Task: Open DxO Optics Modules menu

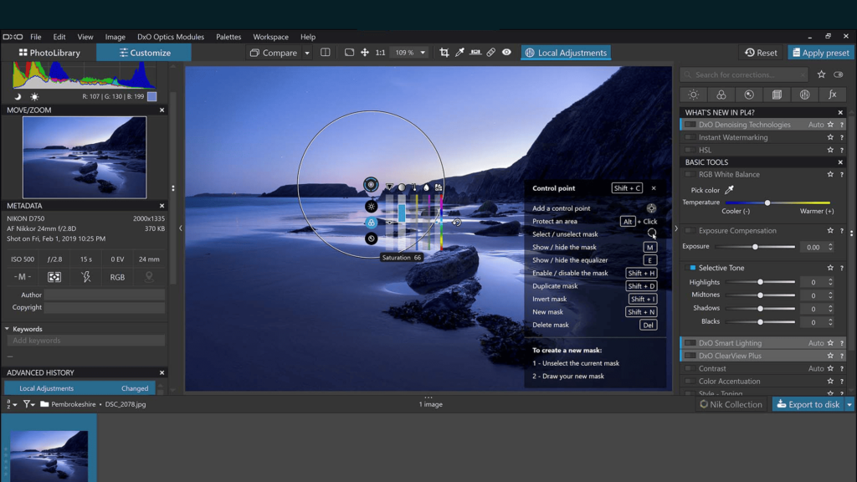Action: [171, 37]
